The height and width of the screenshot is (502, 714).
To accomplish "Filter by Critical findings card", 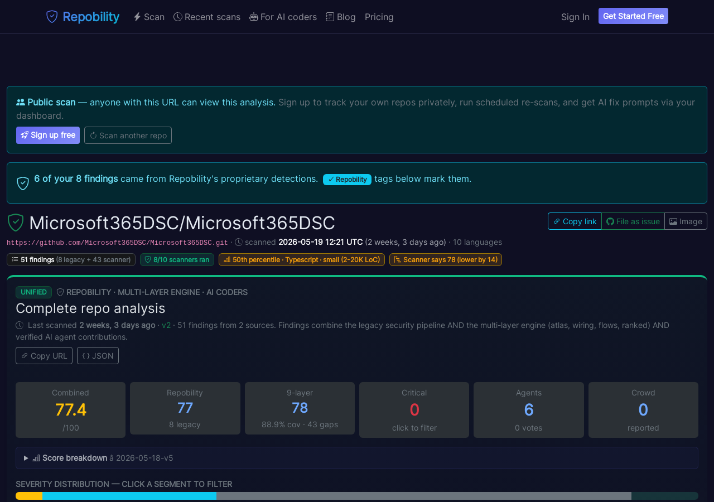I will tap(414, 410).
